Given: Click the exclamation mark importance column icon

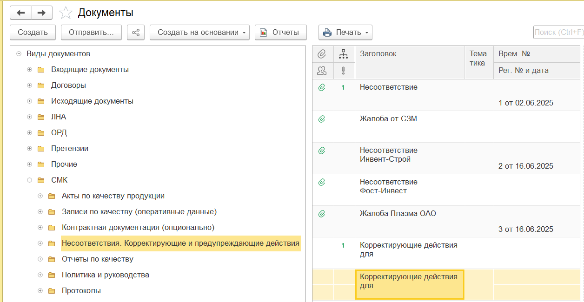Looking at the screenshot, I should 343,71.
